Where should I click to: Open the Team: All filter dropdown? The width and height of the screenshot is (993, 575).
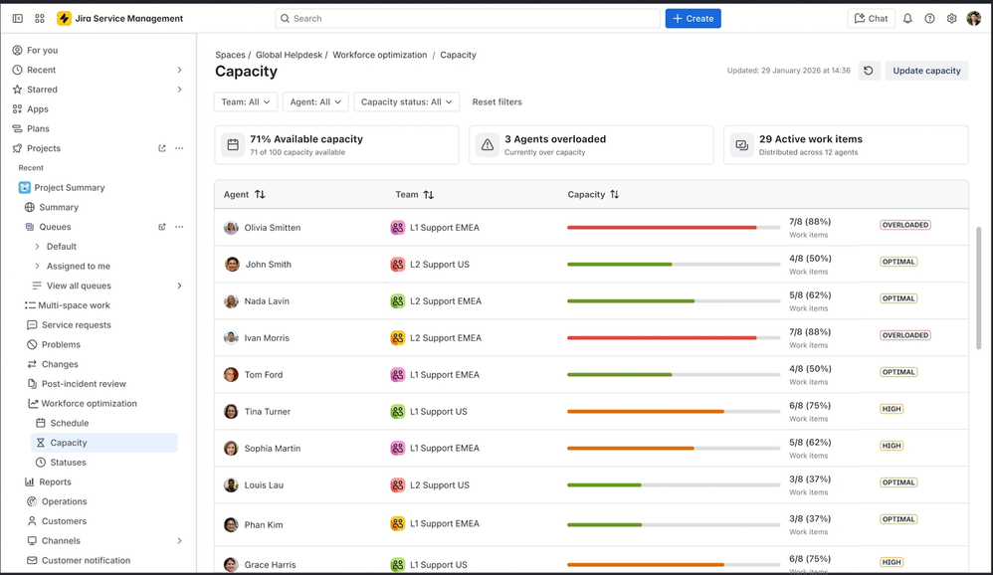click(246, 101)
